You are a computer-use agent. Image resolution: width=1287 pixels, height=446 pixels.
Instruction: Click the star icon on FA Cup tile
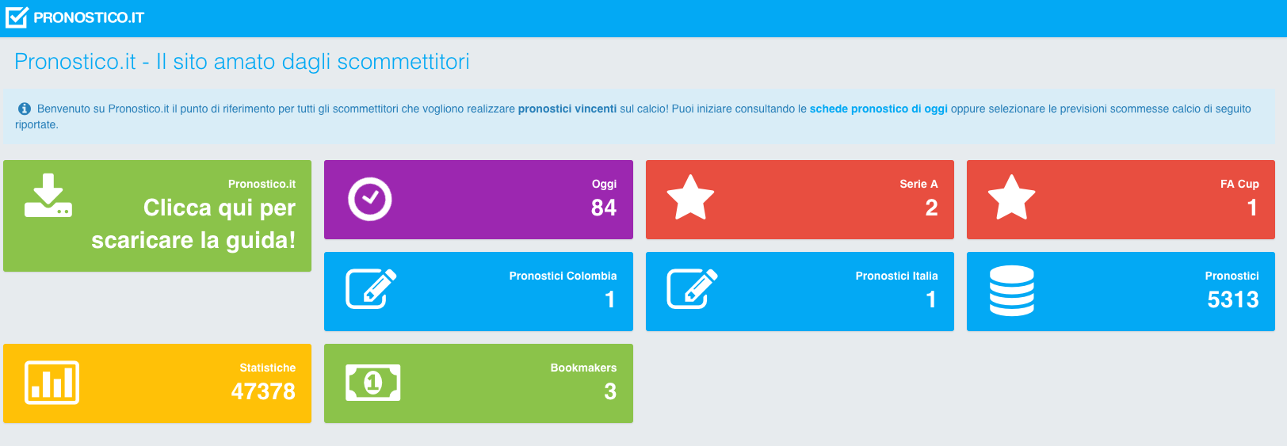pyautogui.click(x=1012, y=197)
